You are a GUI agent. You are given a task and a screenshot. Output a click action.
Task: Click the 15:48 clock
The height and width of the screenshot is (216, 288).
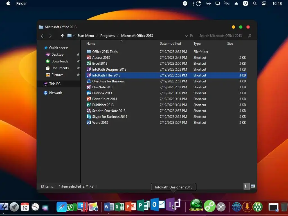tap(277, 3)
